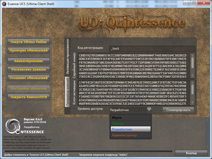Click the 'Закрыть EssenceUCS' button
The width and height of the screenshot is (212, 159).
(29, 97)
